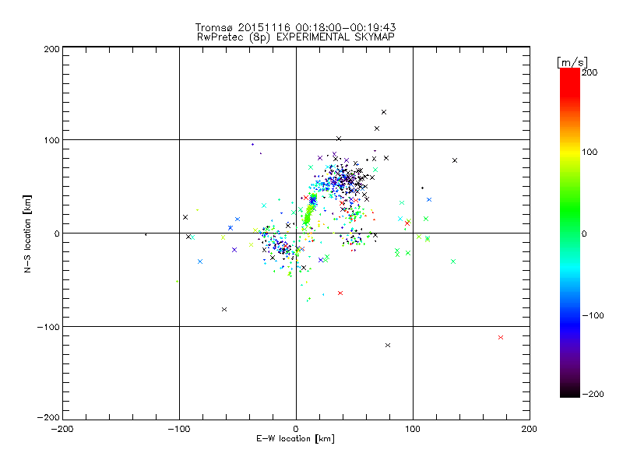Screen dimensions: 623x467
Task: Click the x-axis tick label '-100'
Action: pyautogui.click(x=179, y=429)
